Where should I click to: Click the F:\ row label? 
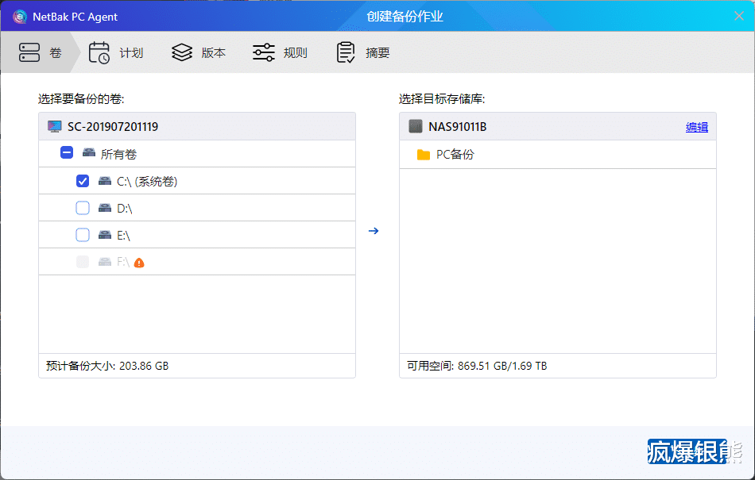pos(122,262)
